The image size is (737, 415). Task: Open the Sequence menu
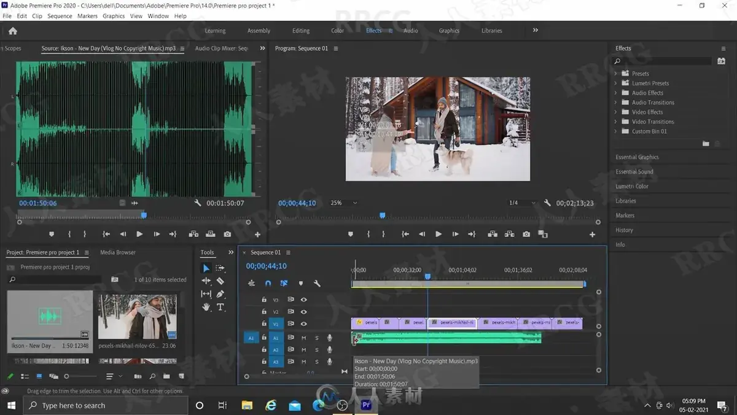[x=60, y=16]
